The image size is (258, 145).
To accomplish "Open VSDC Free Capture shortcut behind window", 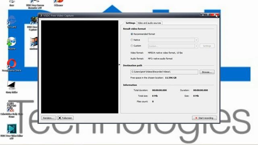I will (x=33, y=23).
